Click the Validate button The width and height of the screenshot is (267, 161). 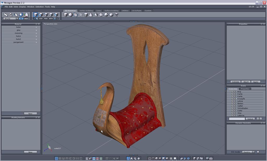tap(235, 82)
